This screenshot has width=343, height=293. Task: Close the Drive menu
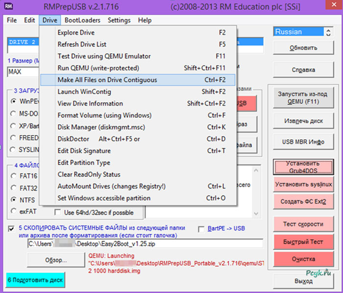click(x=50, y=21)
